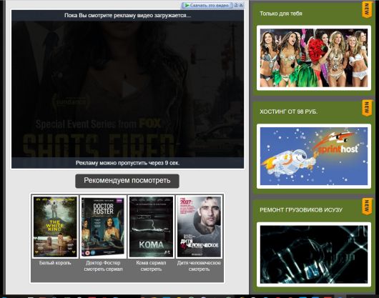The image size is (379, 298).
Task: Open the sprinthost hosting ad banner
Action: click(314, 157)
